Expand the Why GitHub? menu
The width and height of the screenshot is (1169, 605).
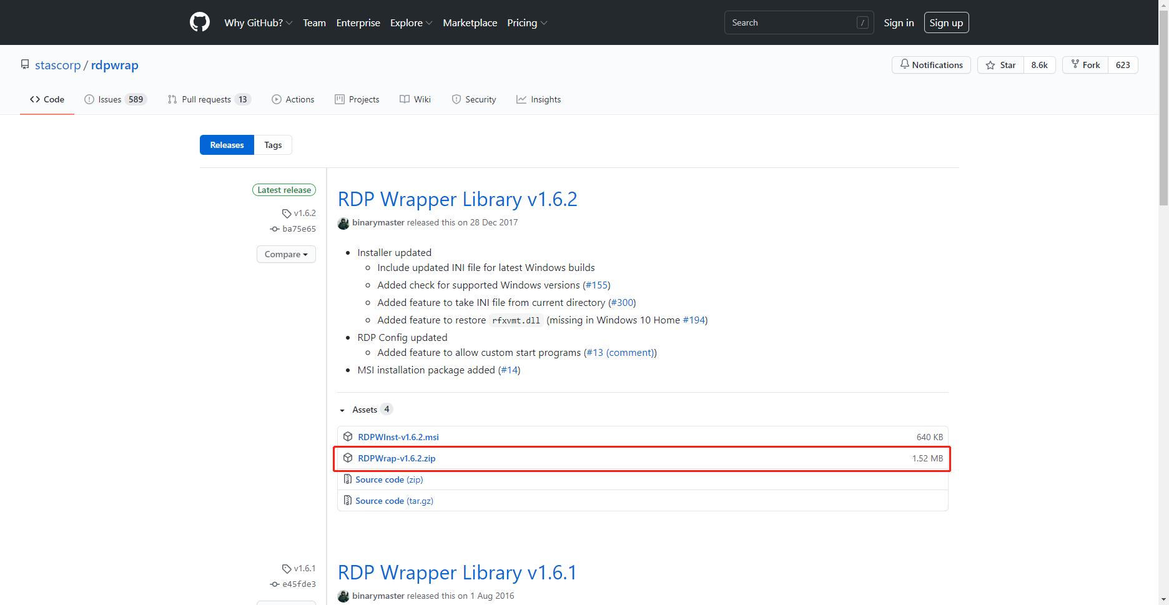pos(258,22)
